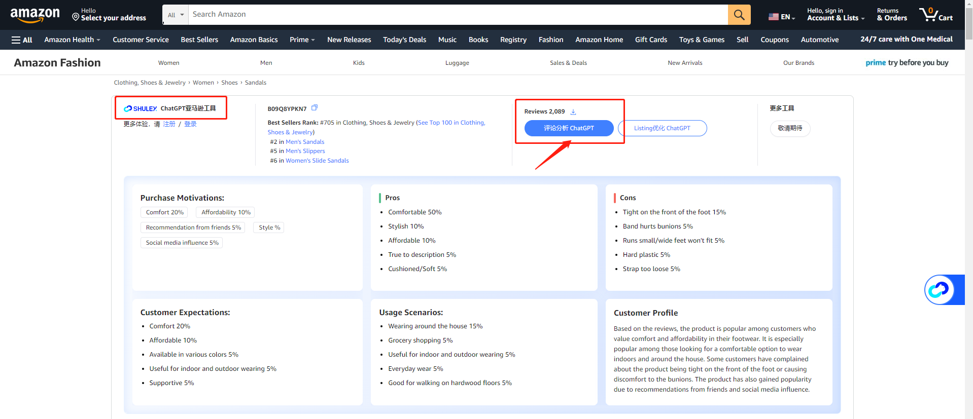973x419 pixels.
Task: Select the New Arrivals tab
Action: [685, 63]
